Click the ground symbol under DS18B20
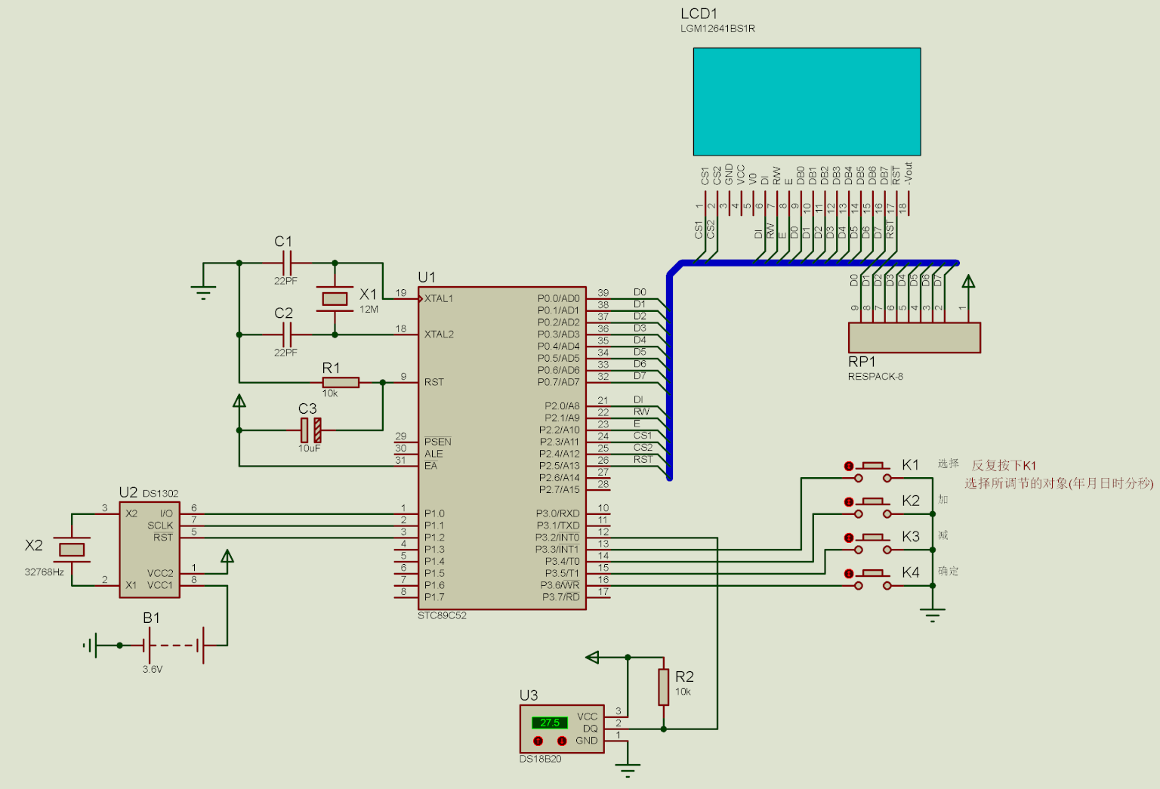 628,770
